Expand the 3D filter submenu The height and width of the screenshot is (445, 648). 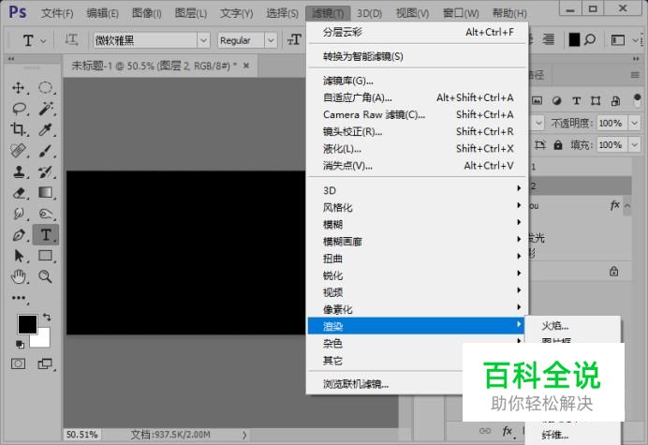pos(417,190)
